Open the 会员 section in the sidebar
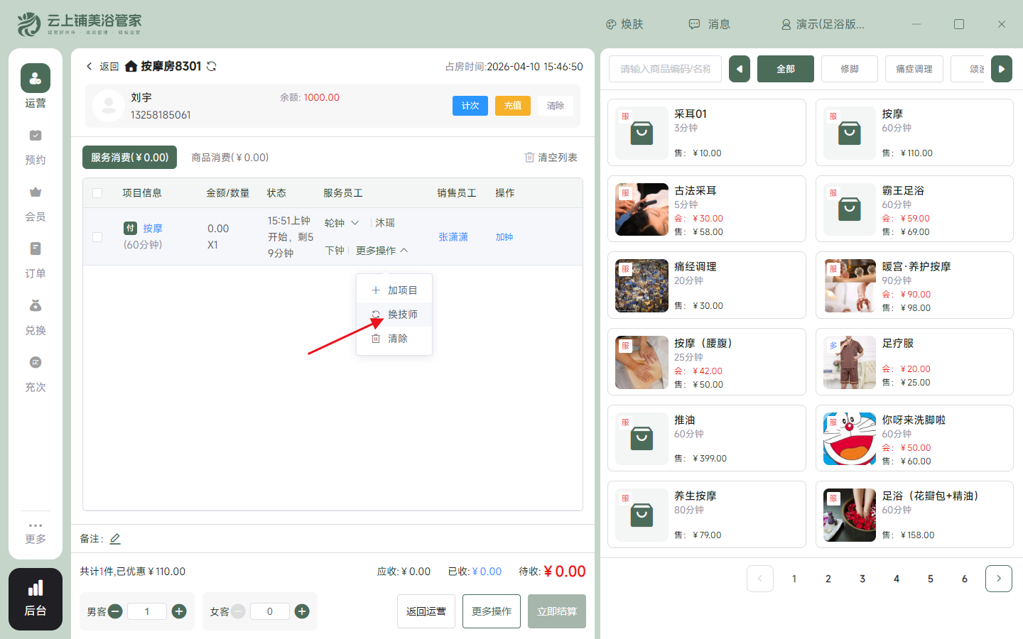 pyautogui.click(x=36, y=202)
